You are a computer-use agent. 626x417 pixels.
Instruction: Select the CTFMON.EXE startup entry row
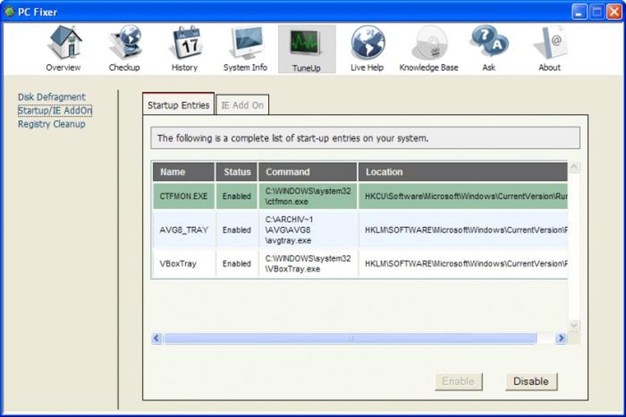(184, 196)
